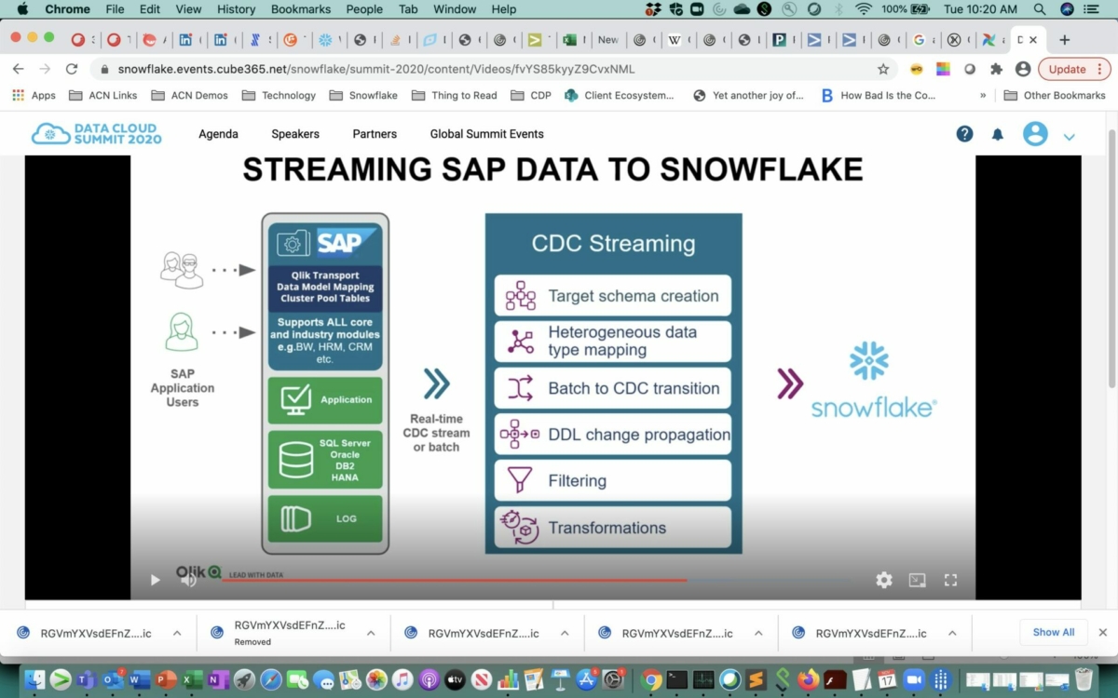Reload the current page
The image size is (1118, 698).
[72, 68]
